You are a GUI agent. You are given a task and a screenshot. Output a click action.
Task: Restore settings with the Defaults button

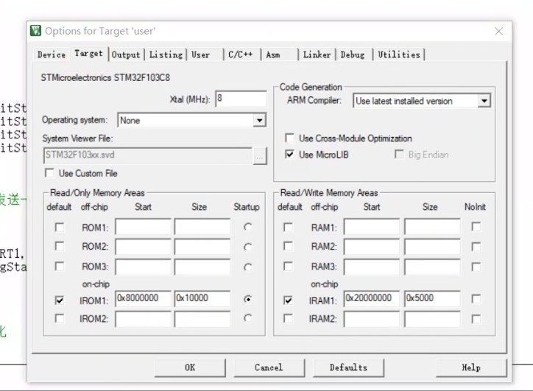pos(348,367)
